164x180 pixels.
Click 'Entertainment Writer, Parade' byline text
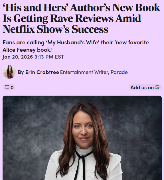pos(94,72)
